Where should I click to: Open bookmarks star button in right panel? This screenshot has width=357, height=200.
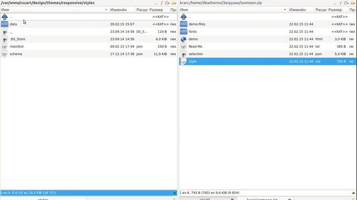coord(353,3)
